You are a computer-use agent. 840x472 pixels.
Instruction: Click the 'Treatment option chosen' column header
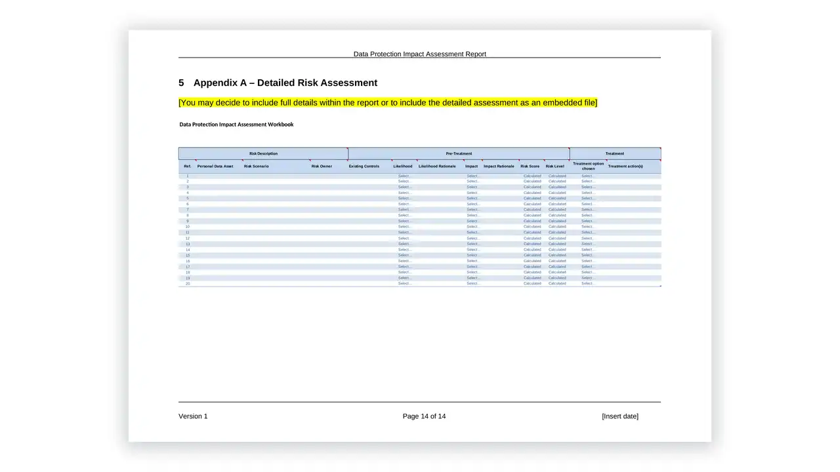click(589, 167)
